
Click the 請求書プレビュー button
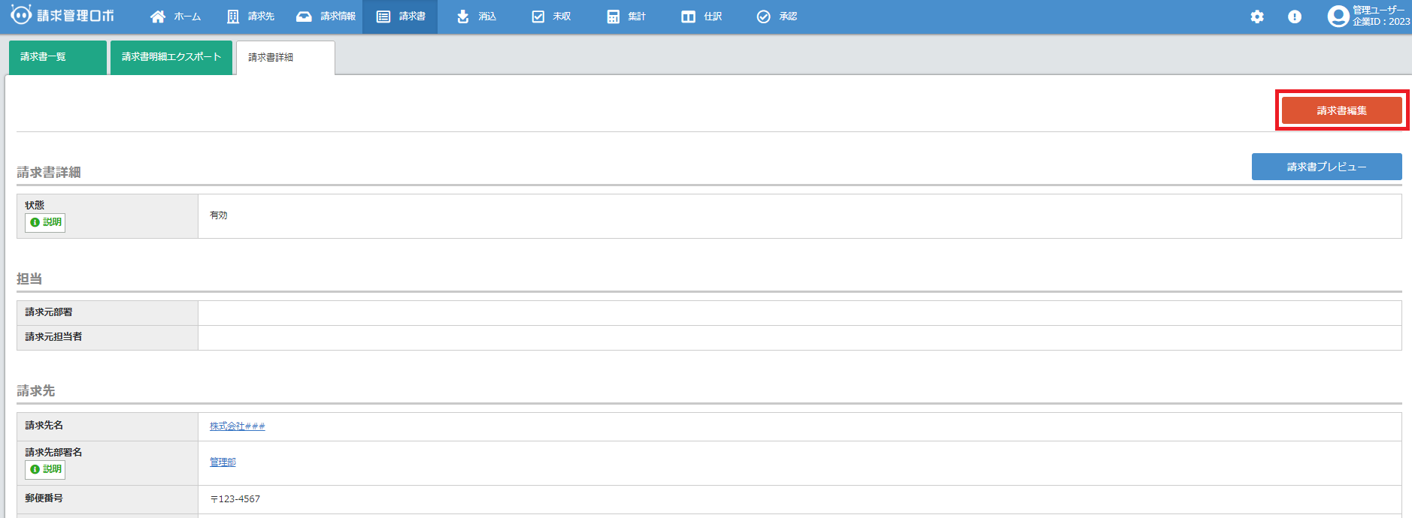point(1326,167)
